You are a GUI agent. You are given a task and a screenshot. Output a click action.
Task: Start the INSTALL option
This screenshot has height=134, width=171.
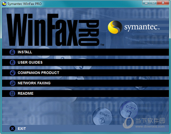[85, 52]
